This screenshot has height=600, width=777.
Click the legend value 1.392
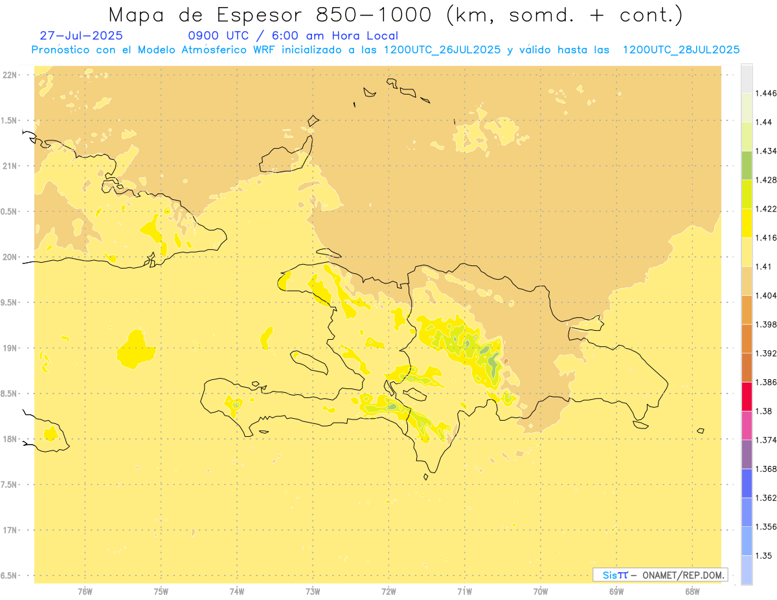pyautogui.click(x=765, y=353)
